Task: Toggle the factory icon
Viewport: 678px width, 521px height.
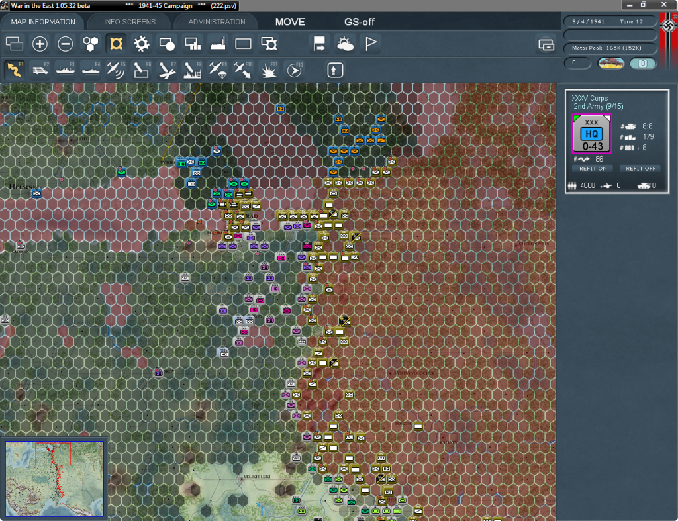Action: (218, 44)
